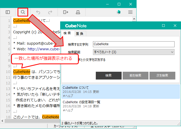Click the editor vertical scrollbar up arrow
This screenshot has width=181, height=129.
134,19
